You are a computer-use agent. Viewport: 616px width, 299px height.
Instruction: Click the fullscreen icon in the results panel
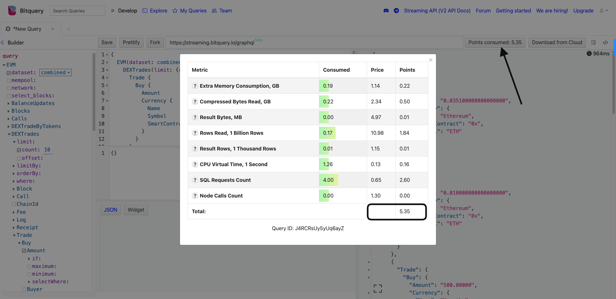(x=378, y=288)
